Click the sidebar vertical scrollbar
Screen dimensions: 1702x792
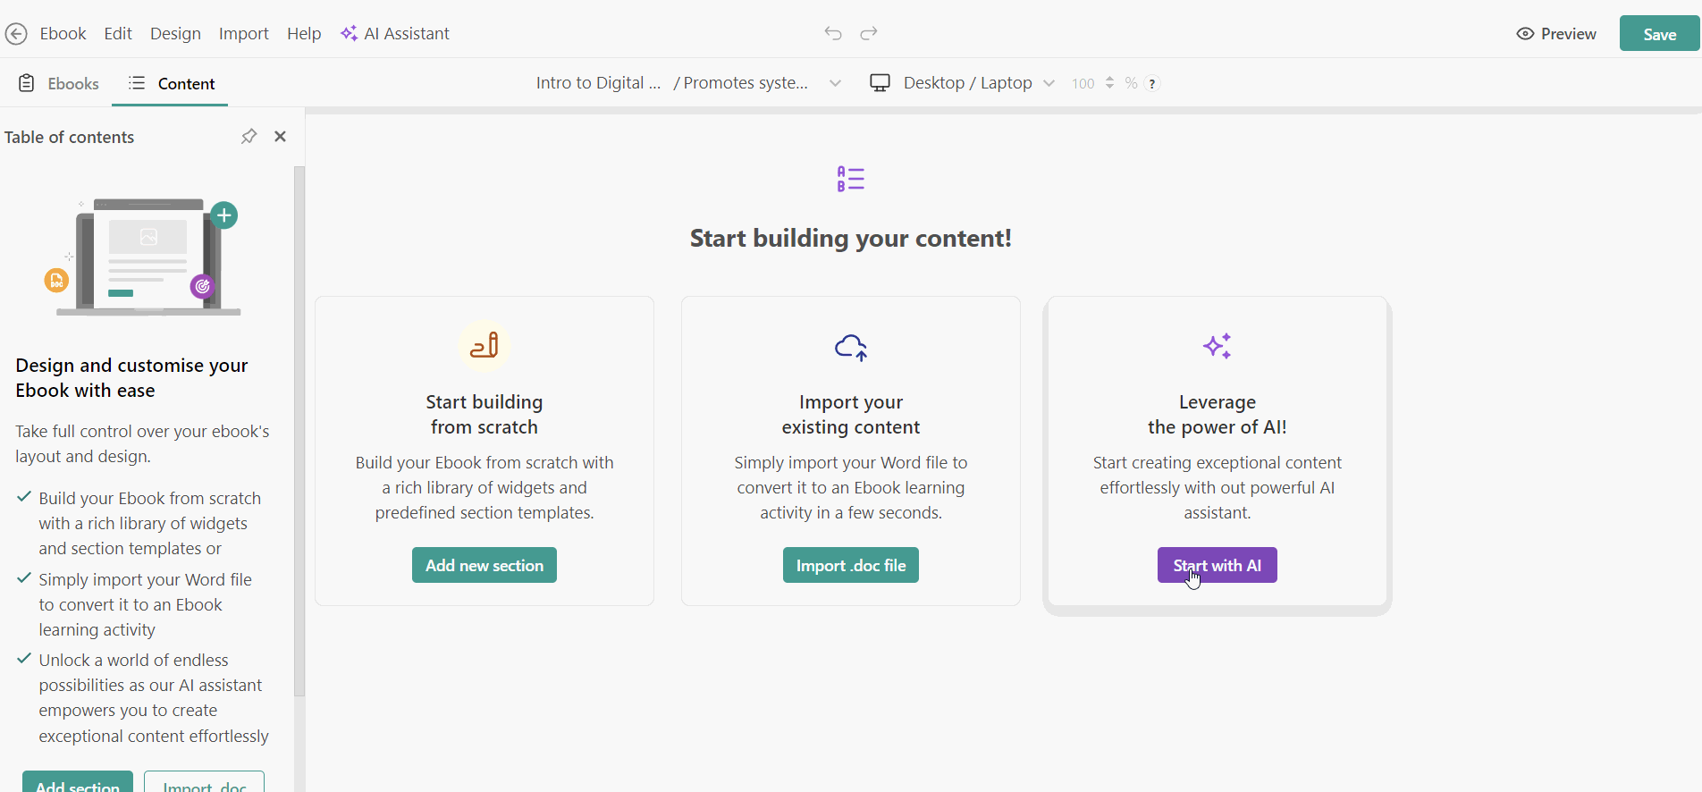click(299, 429)
